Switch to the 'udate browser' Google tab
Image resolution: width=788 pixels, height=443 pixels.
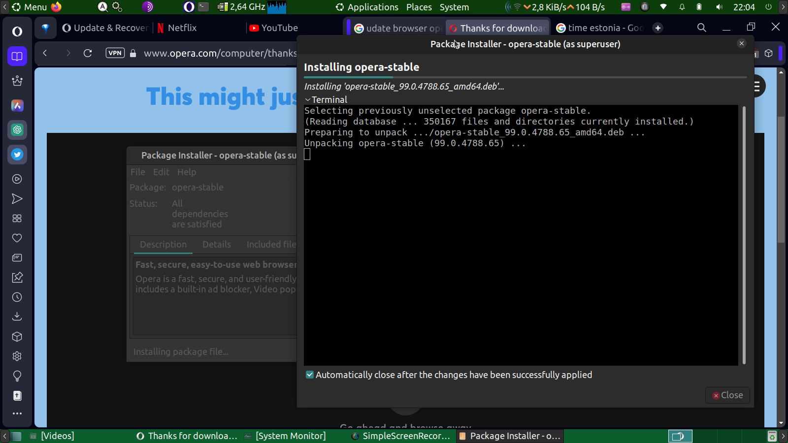[x=397, y=28]
